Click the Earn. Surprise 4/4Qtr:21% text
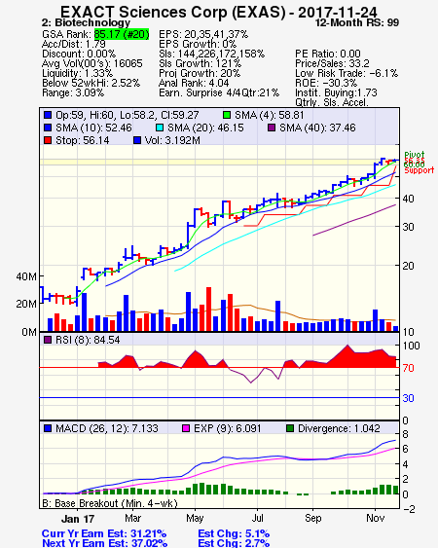Screen dimensions: 438x548 (x=219, y=93)
